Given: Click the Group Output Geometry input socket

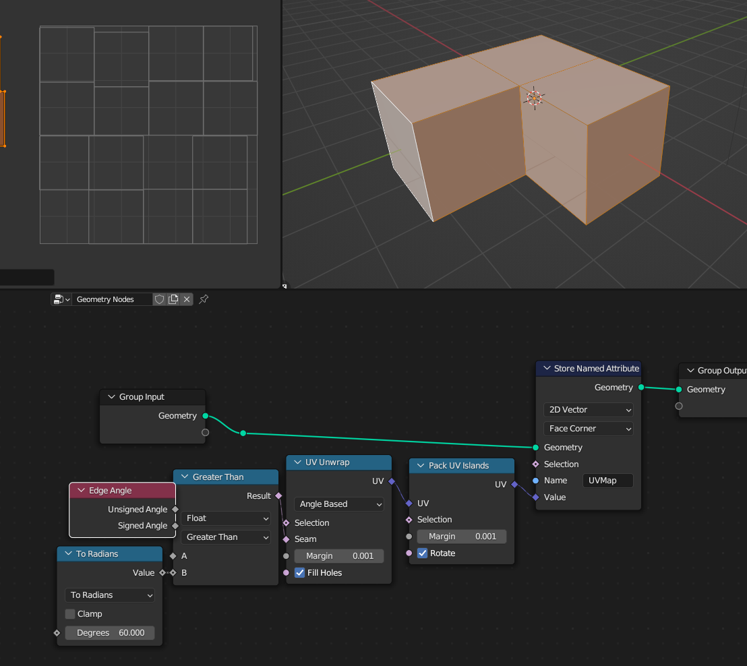Looking at the screenshot, I should [679, 390].
